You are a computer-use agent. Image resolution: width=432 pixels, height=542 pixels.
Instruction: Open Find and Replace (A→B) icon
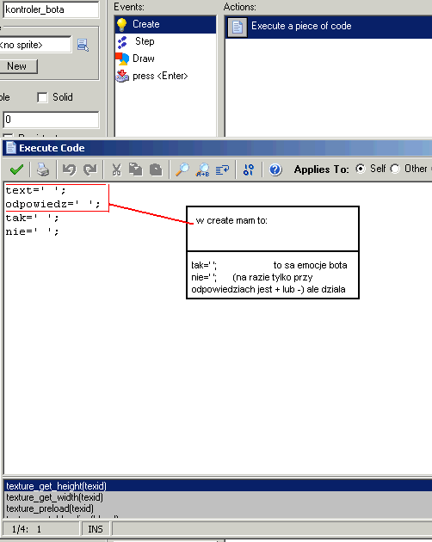tap(202, 169)
